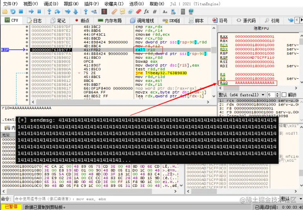The height and width of the screenshot is (210, 303).
Task: Switch to the 断点 tab
Action: (82, 20)
